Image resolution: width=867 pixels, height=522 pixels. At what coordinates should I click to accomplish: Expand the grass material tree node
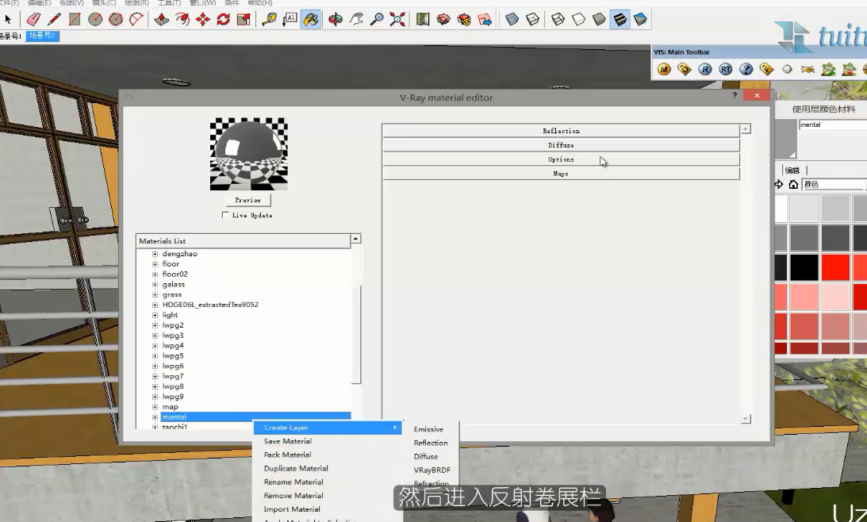point(155,295)
